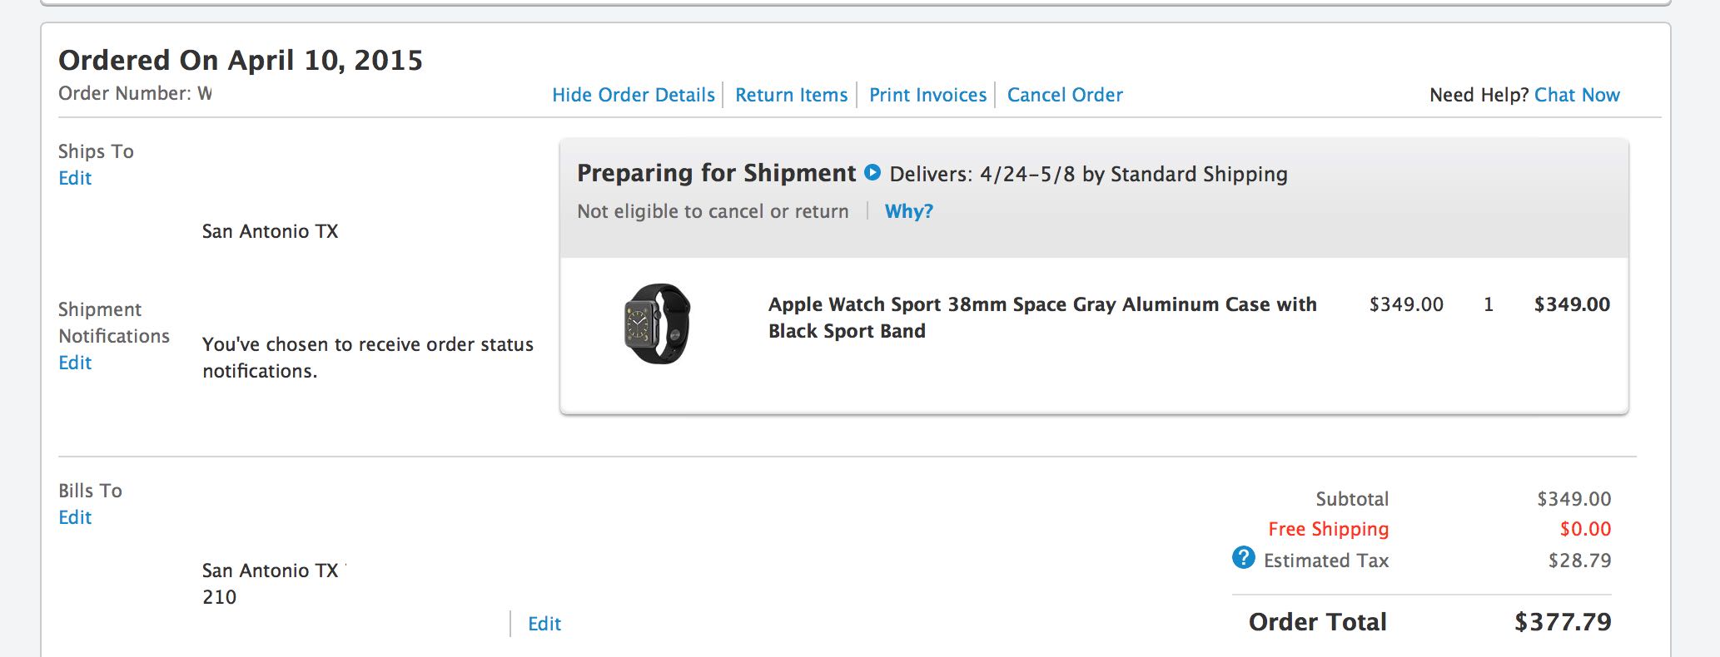Edit Shipment Notifications preferences

(75, 363)
